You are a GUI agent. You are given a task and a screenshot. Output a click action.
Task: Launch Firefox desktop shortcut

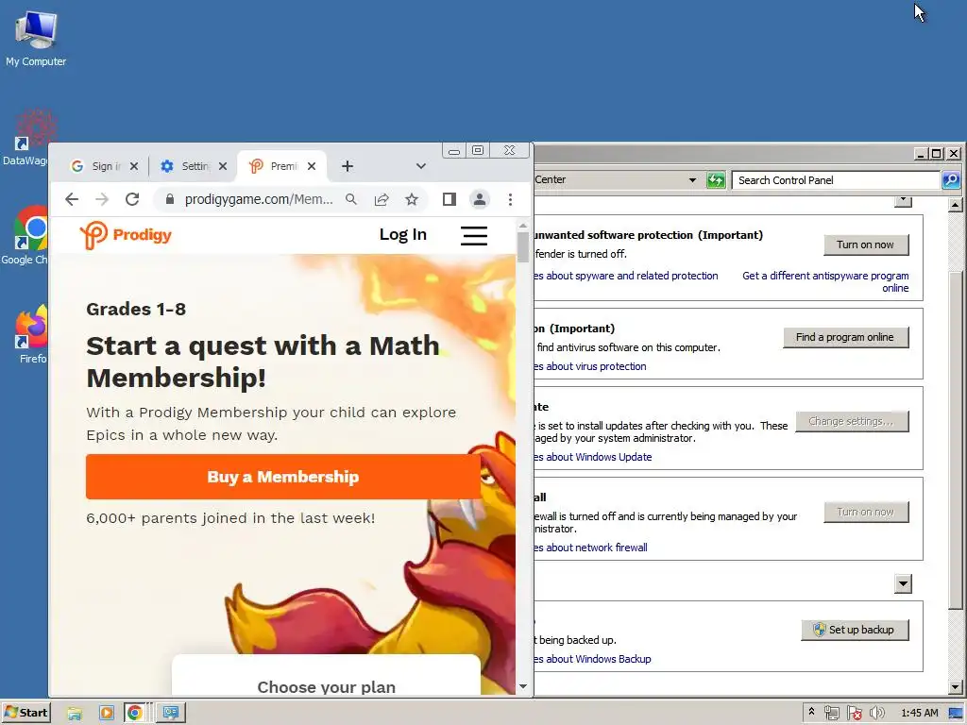pos(31,335)
